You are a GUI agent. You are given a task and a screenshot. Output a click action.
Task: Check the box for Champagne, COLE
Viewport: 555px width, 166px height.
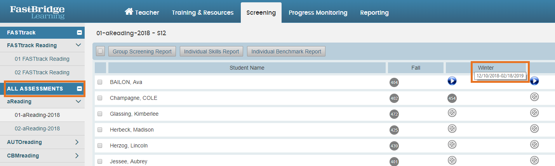point(100,98)
